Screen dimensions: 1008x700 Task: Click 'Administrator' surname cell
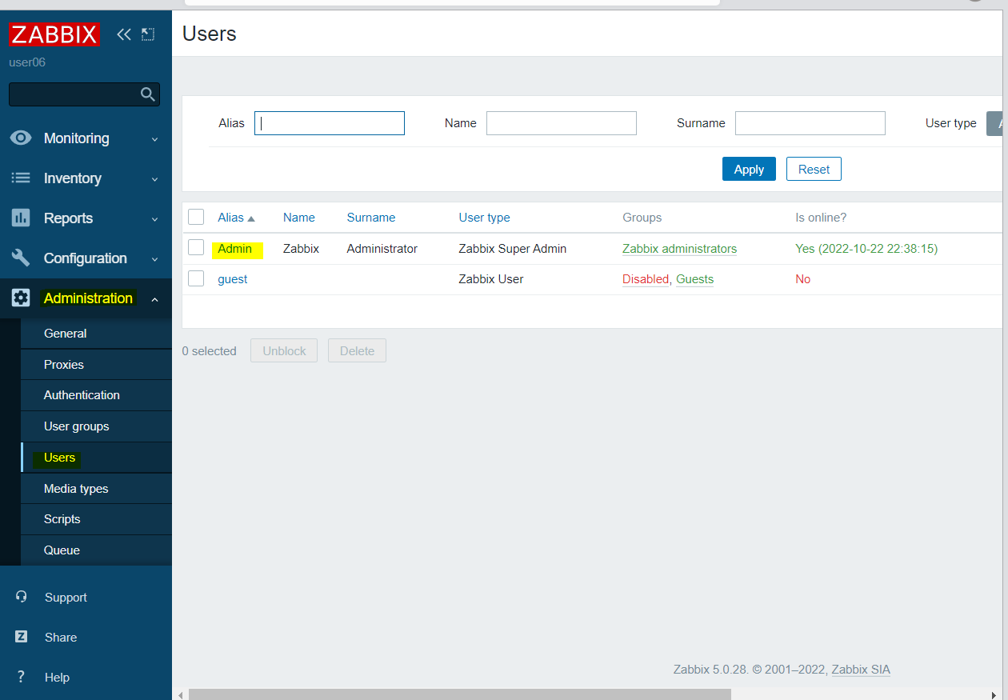(x=382, y=249)
